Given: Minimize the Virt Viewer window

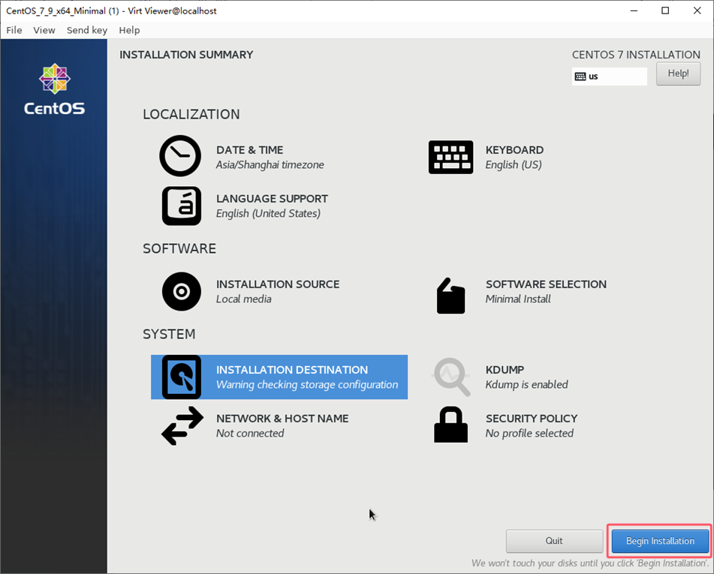Looking at the screenshot, I should 634,11.
